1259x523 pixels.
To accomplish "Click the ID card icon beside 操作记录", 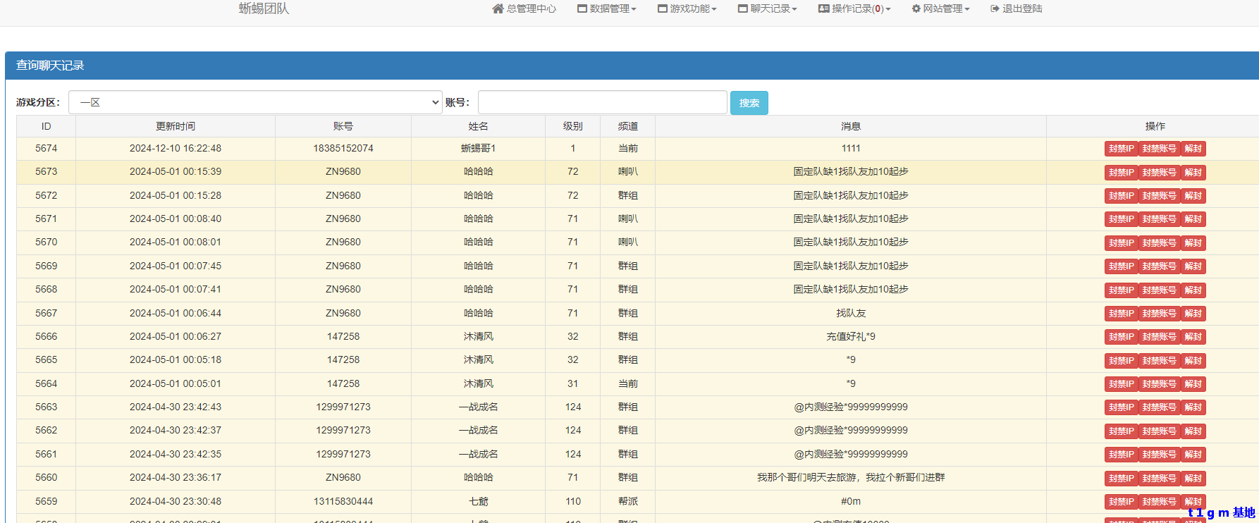I will click(823, 9).
